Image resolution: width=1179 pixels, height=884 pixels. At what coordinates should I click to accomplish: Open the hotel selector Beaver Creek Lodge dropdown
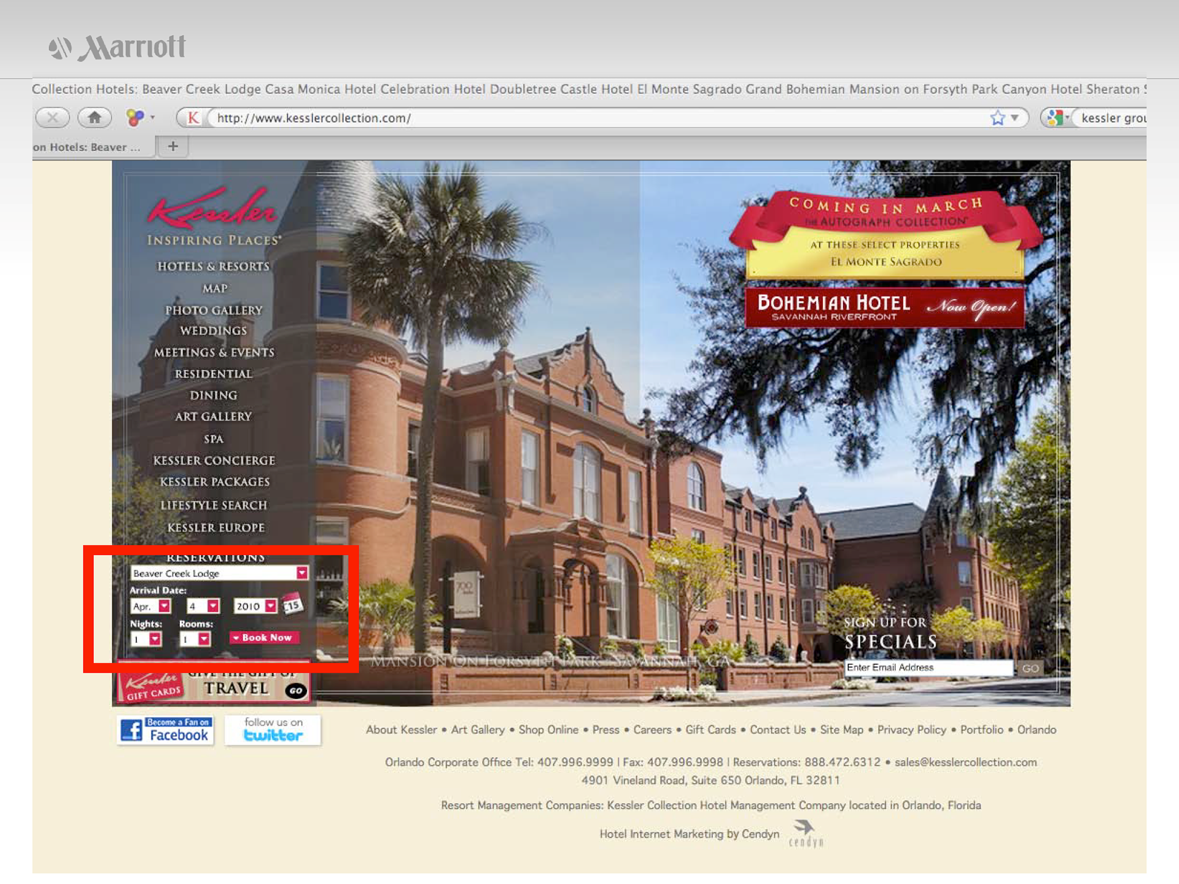pyautogui.click(x=219, y=573)
